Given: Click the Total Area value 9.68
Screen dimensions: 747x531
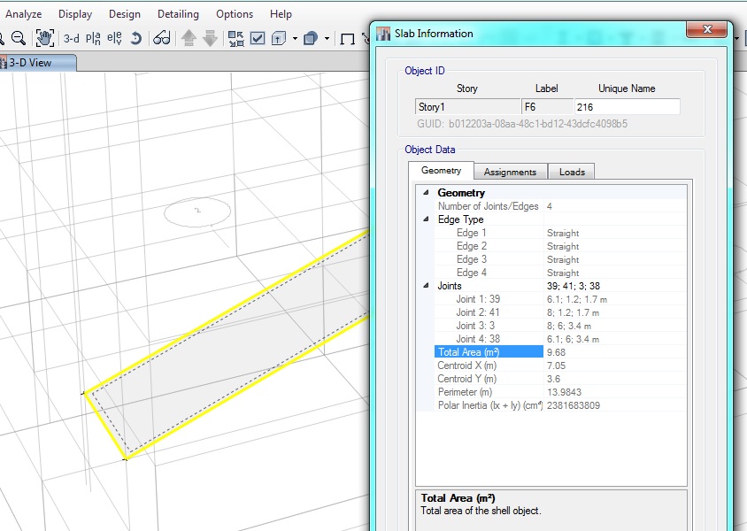Looking at the screenshot, I should pyautogui.click(x=556, y=352).
